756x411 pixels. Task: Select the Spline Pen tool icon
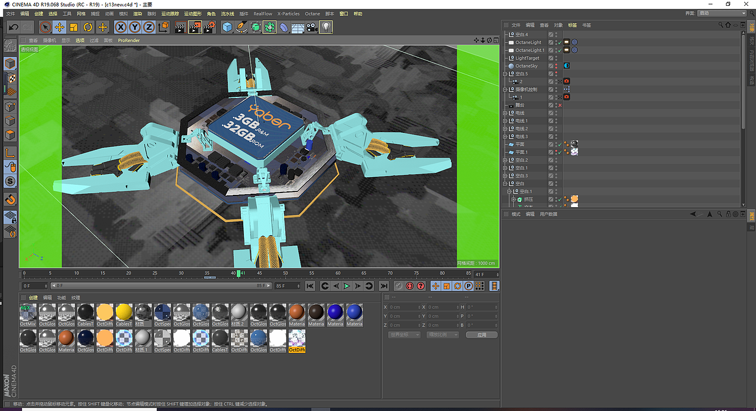(x=242, y=27)
